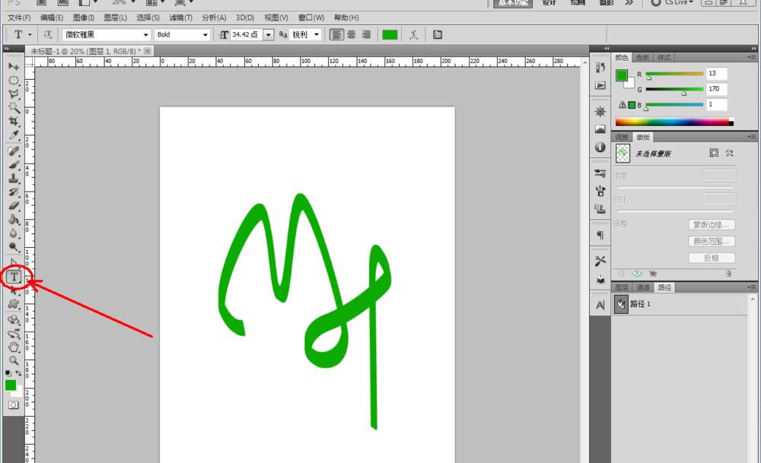Select the Hand tool
Viewport: 761px width, 463px height.
[x=14, y=347]
